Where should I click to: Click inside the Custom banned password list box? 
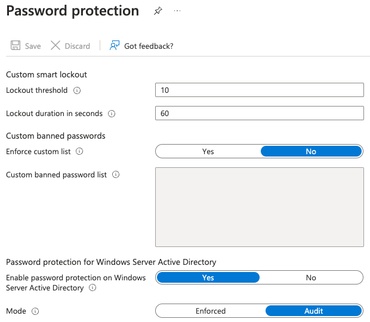point(259,207)
